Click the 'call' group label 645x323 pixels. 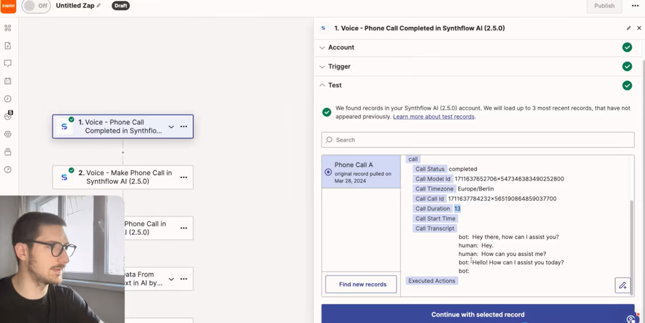pos(413,159)
